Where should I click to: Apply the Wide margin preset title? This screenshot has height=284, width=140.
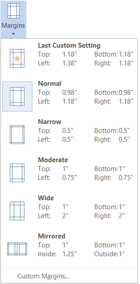click(46, 198)
